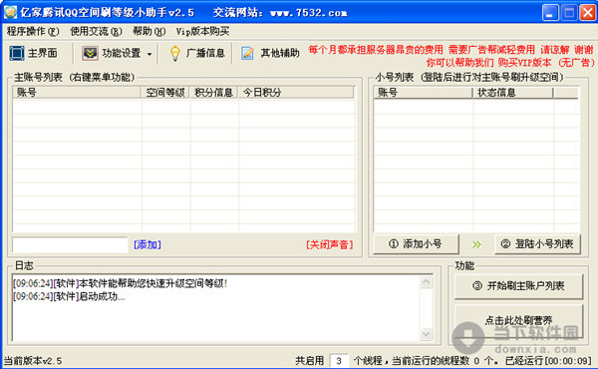Click the 其他辅助 notepad icon
Viewport: 598px width, 369px height.
coord(247,53)
